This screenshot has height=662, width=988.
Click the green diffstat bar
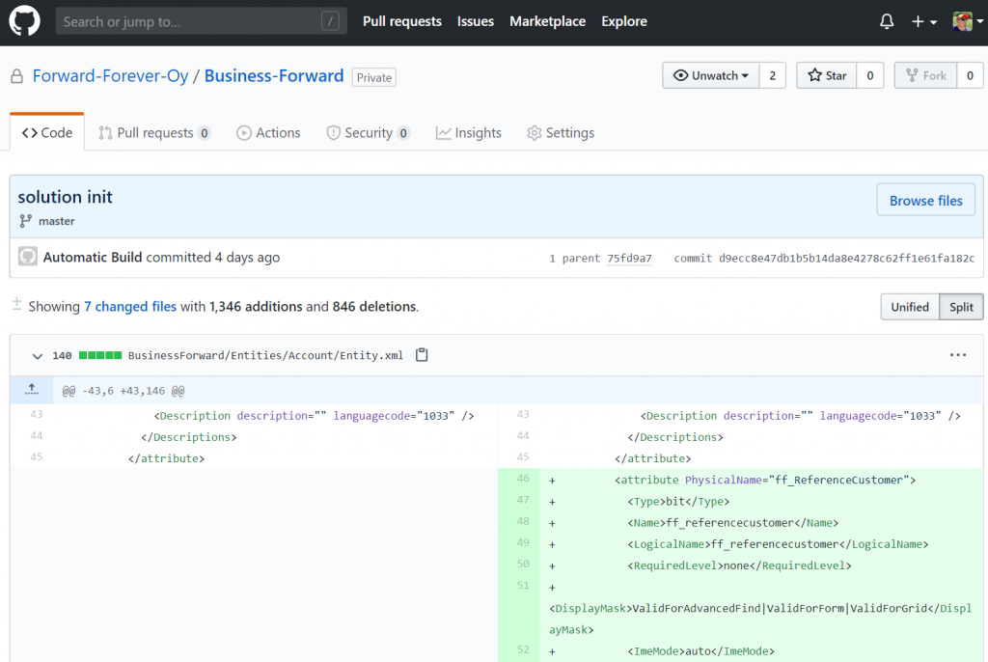click(100, 355)
